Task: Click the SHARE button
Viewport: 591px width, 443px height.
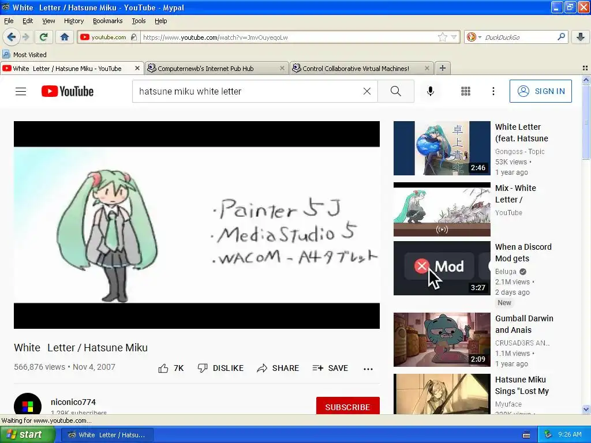Action: pyautogui.click(x=278, y=369)
